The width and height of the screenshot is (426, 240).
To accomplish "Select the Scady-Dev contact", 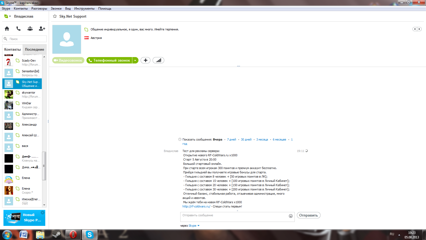I will point(22,62).
